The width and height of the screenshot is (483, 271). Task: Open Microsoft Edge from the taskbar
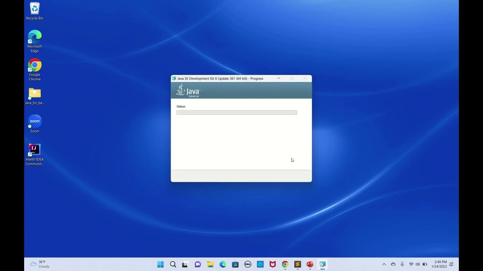223,264
